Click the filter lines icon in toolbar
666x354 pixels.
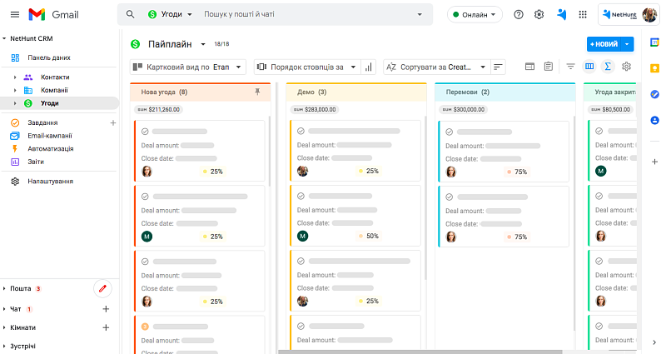(x=571, y=67)
